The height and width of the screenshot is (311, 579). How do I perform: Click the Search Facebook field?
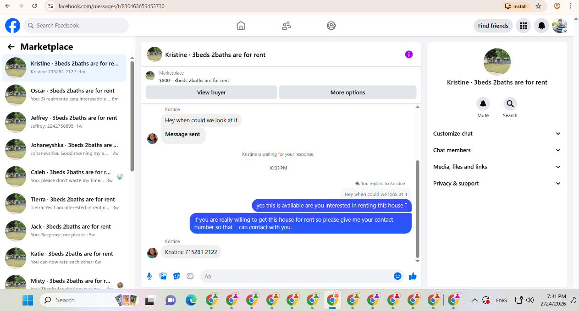coord(76,26)
